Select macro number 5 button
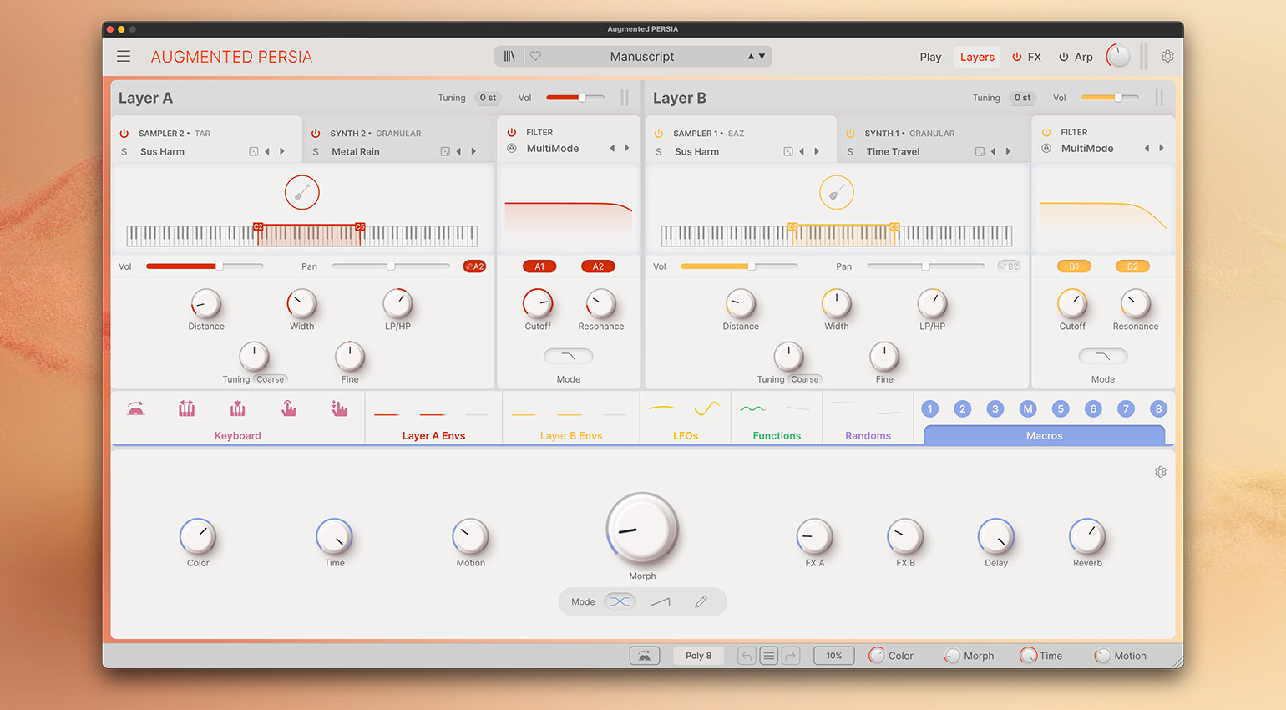 1060,409
